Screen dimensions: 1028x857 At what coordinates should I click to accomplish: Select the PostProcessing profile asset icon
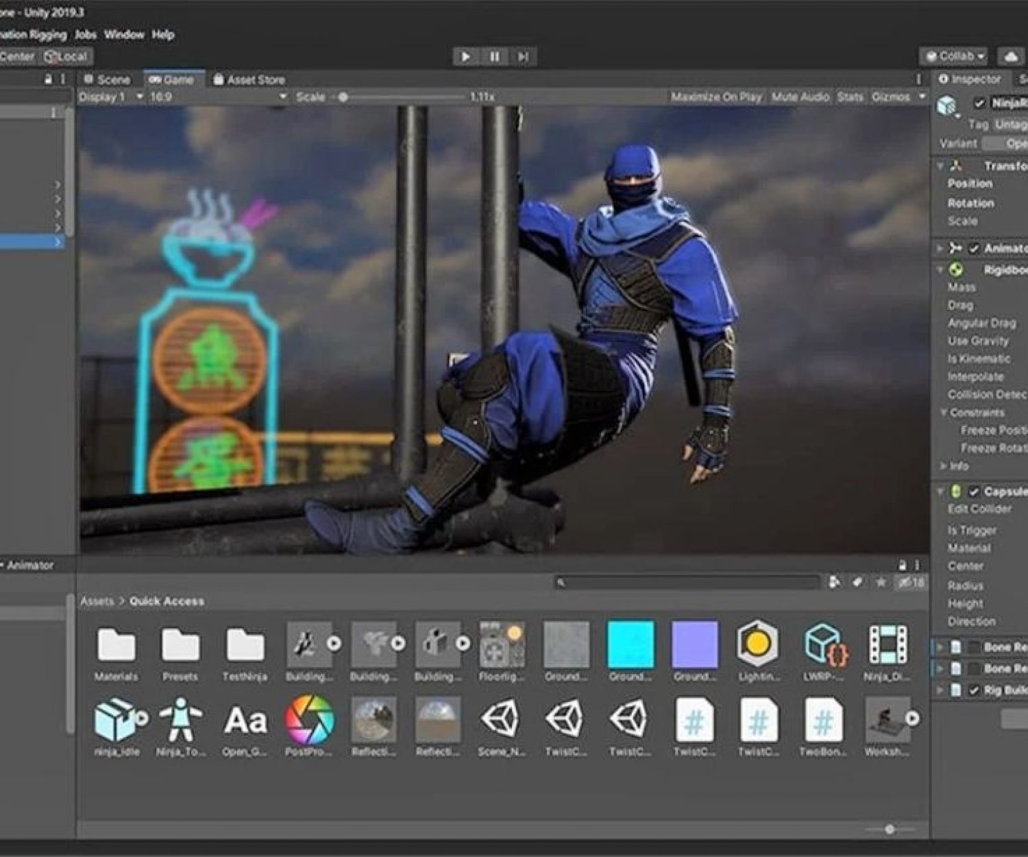tap(310, 719)
